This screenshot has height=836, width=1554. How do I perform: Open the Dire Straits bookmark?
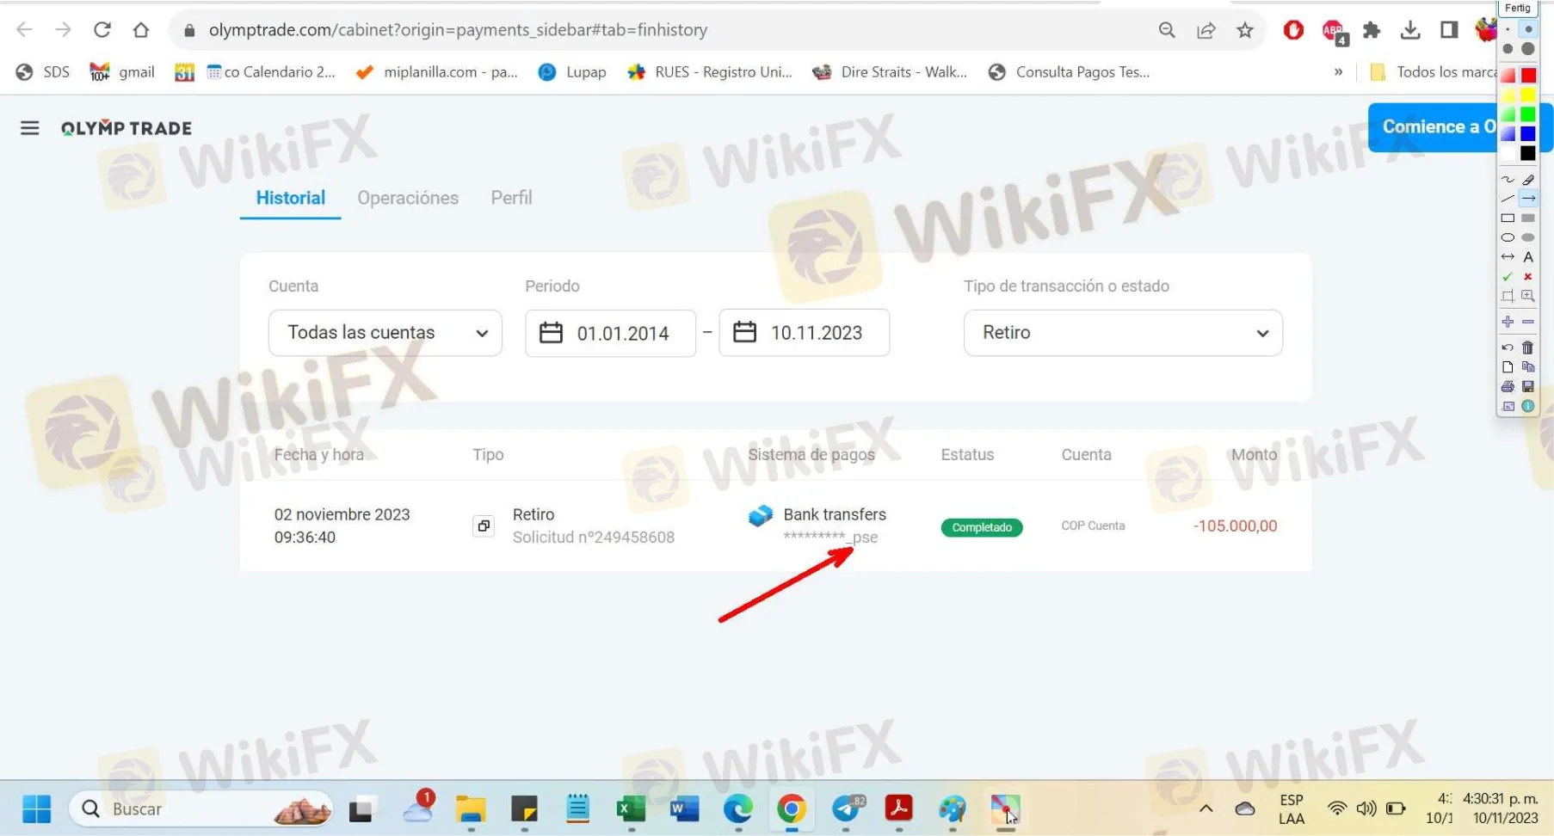coord(890,72)
